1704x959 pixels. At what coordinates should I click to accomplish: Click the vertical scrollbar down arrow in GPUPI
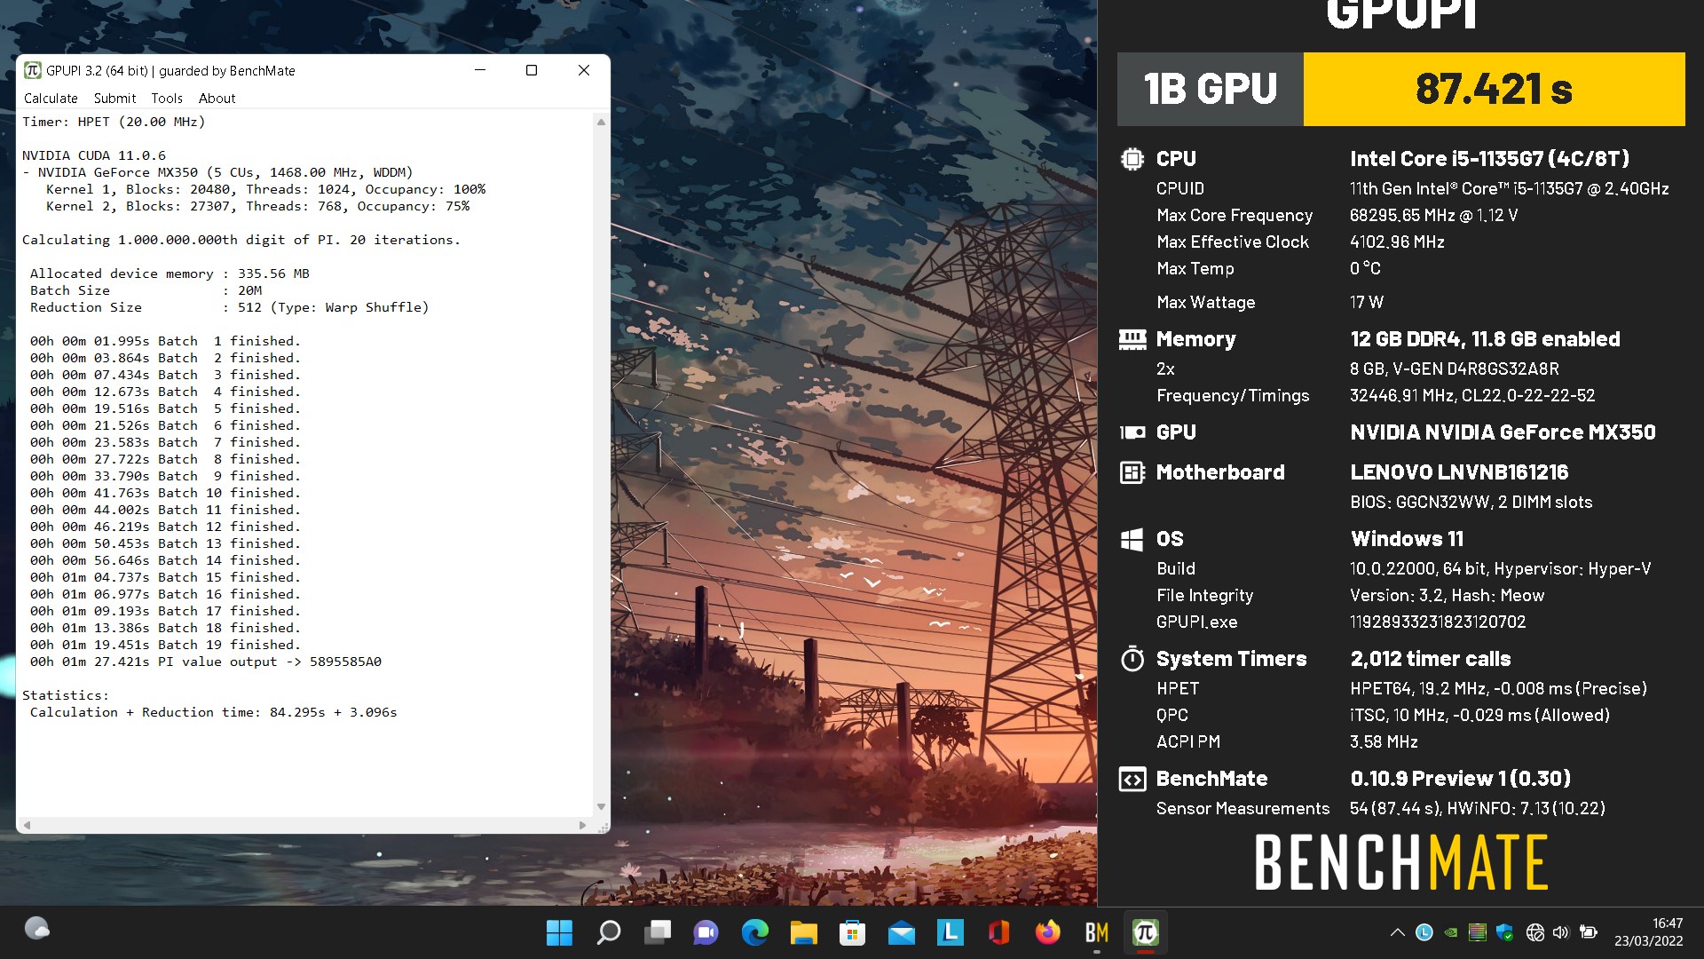coord(601,807)
